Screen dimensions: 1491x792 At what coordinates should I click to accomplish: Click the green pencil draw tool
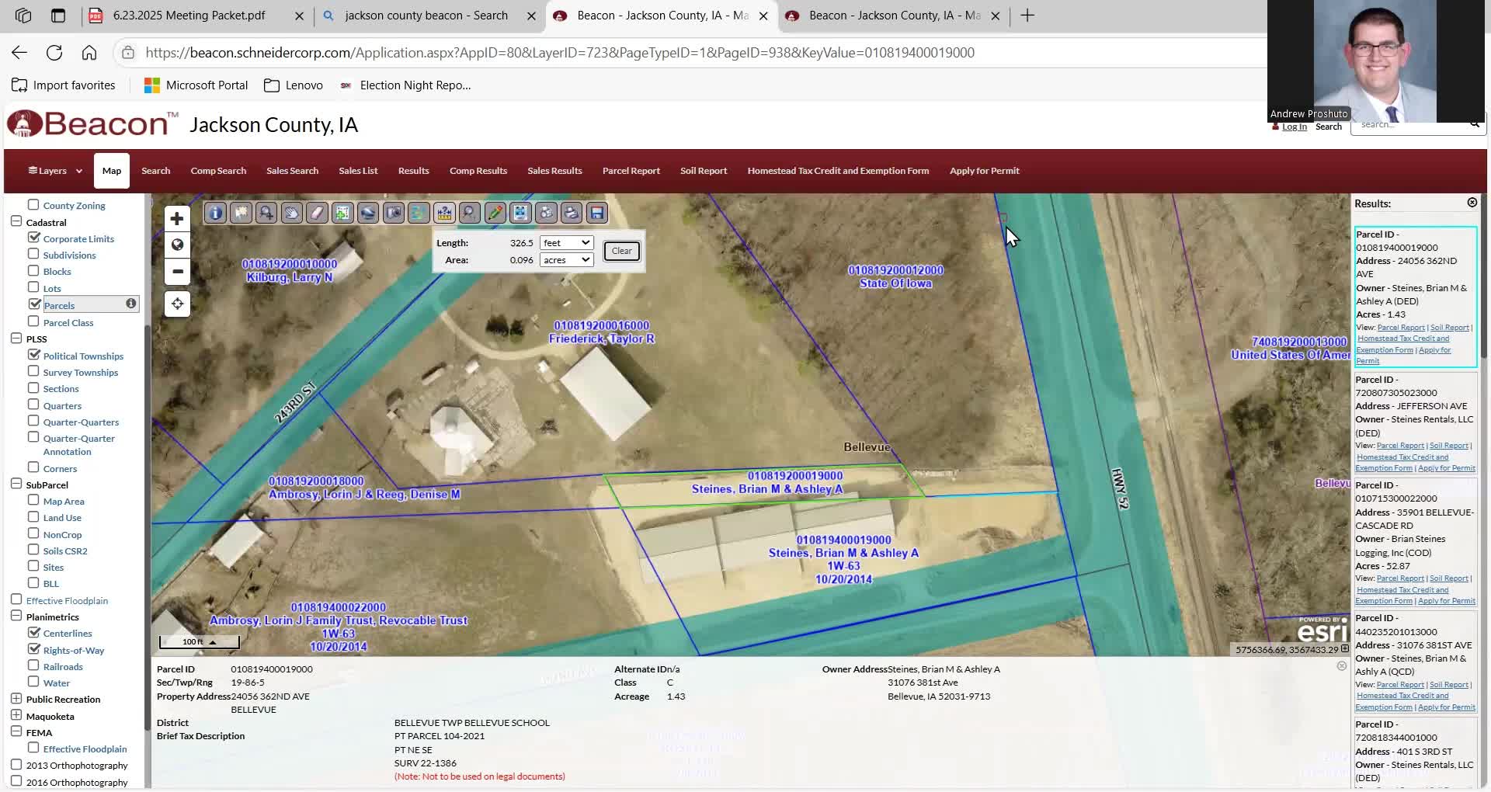pos(495,213)
